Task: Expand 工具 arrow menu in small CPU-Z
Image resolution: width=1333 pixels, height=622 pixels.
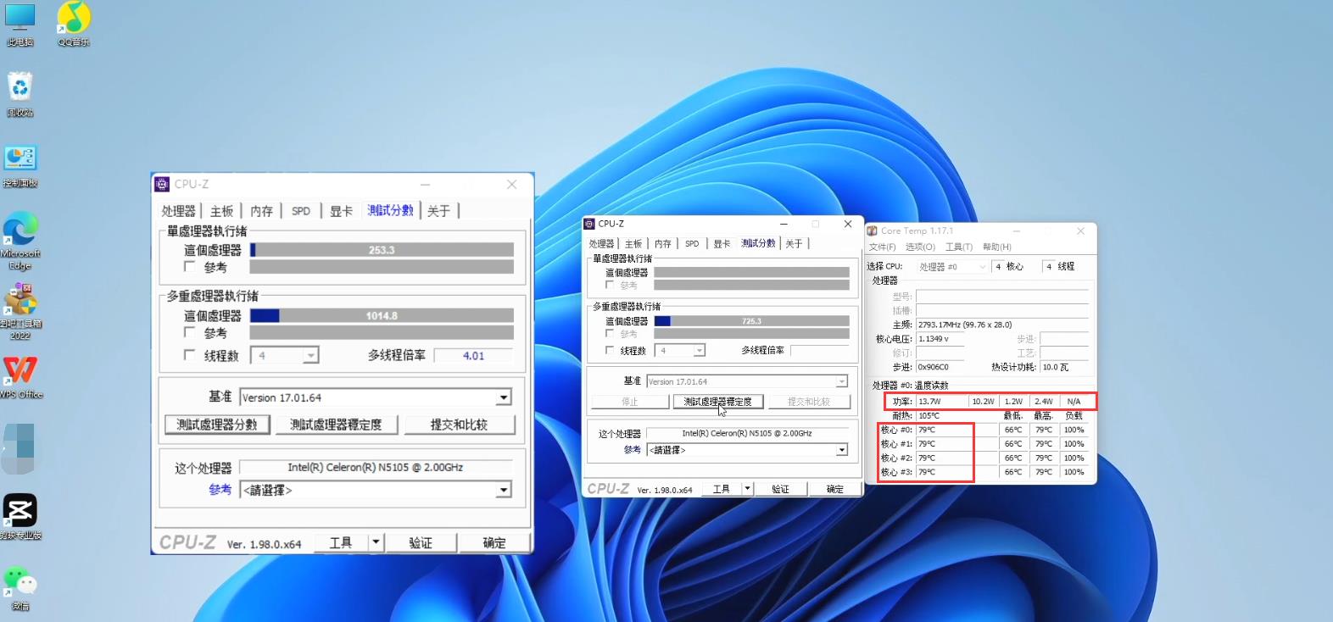Action: pos(747,488)
